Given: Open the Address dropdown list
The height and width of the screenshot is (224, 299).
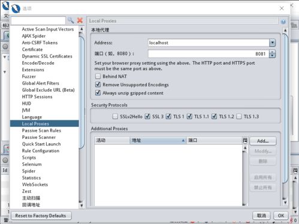Looking at the screenshot, I should 272,43.
